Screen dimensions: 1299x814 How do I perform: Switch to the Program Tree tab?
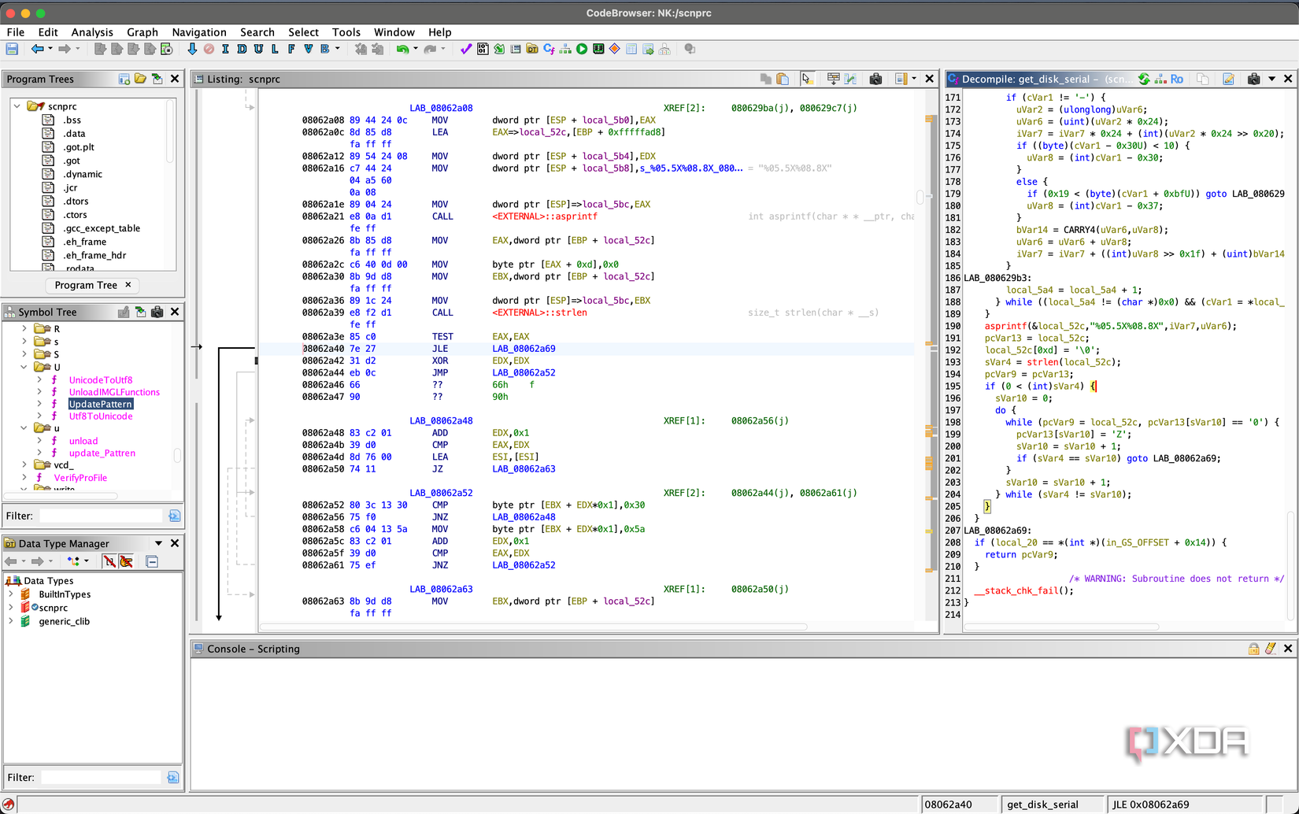tap(87, 285)
